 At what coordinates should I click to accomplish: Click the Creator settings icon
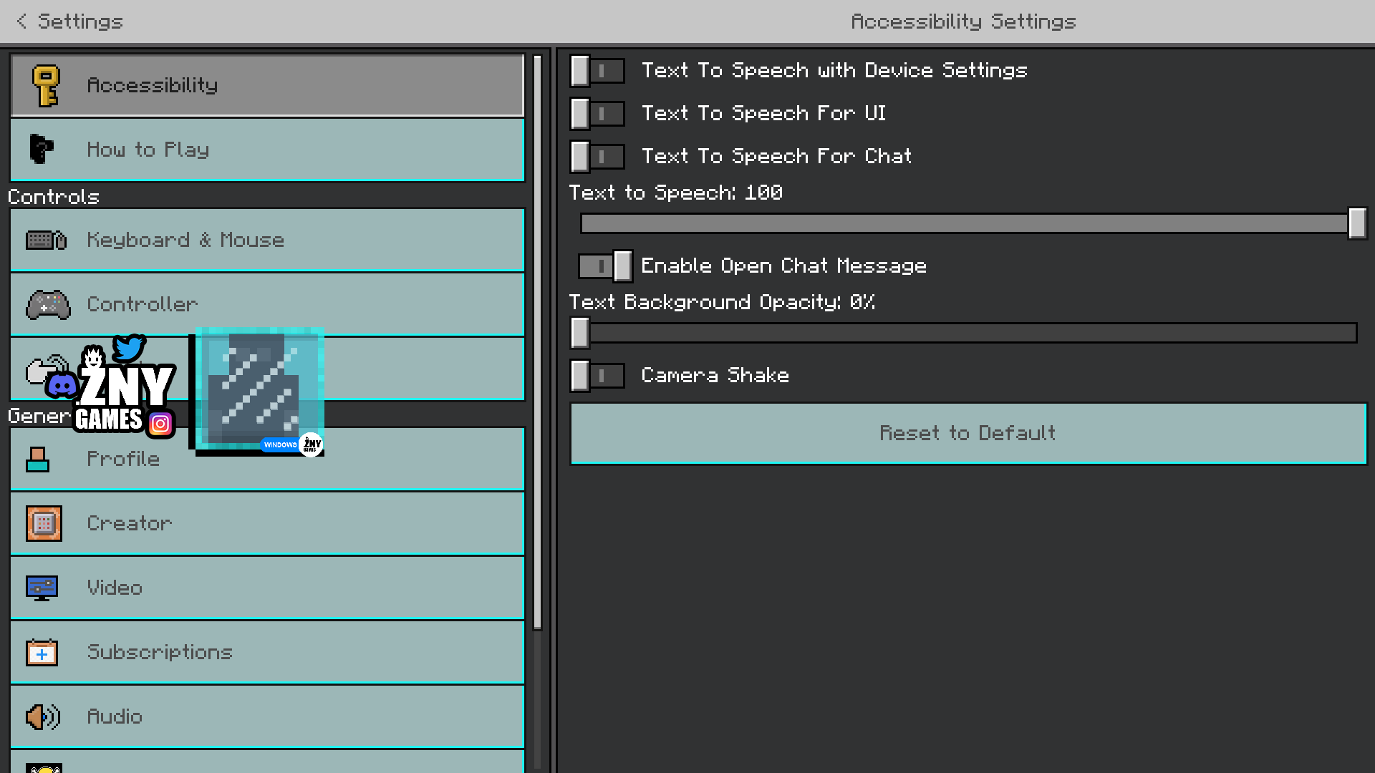(43, 523)
